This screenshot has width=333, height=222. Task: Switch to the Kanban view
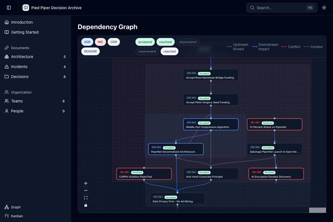pos(35,216)
